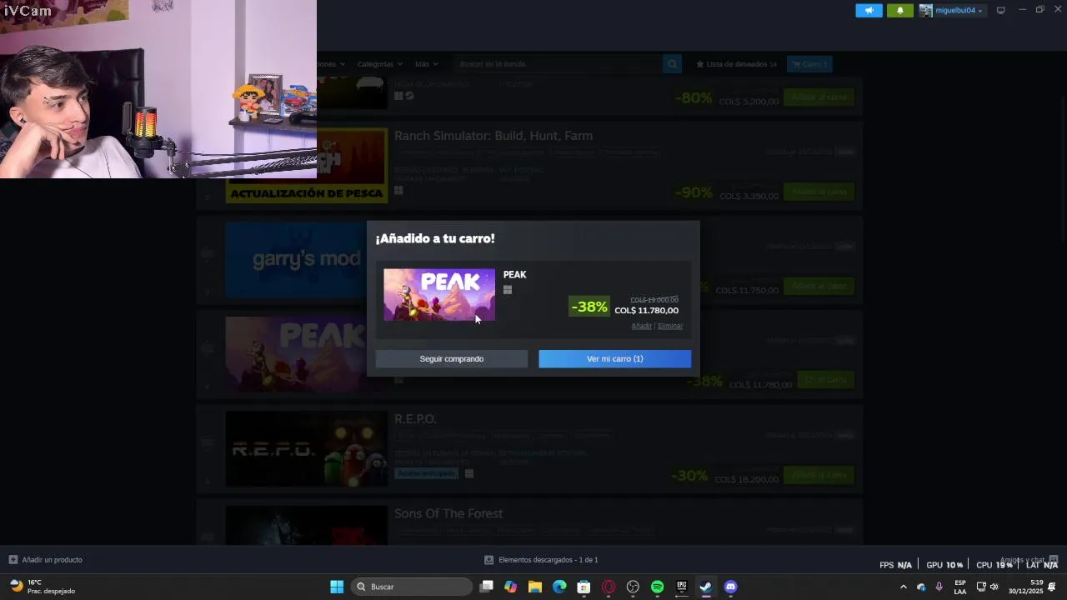This screenshot has width=1067, height=600.
Task: Open Task View from the taskbar
Action: (x=487, y=587)
